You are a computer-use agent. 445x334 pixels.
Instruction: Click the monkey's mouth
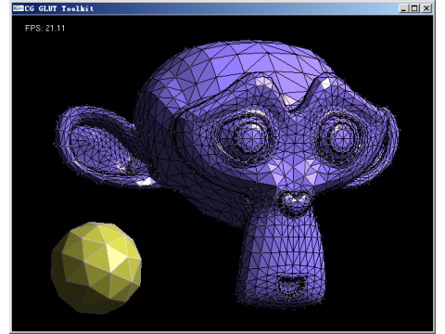pyautogui.click(x=290, y=286)
